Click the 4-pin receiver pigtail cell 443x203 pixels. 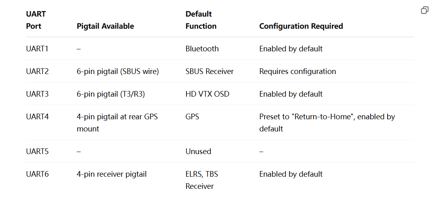pos(112,174)
